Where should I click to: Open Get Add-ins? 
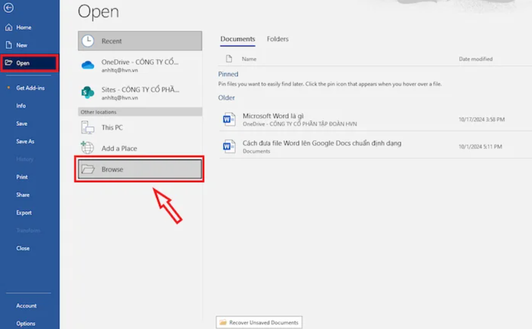[x=30, y=88]
